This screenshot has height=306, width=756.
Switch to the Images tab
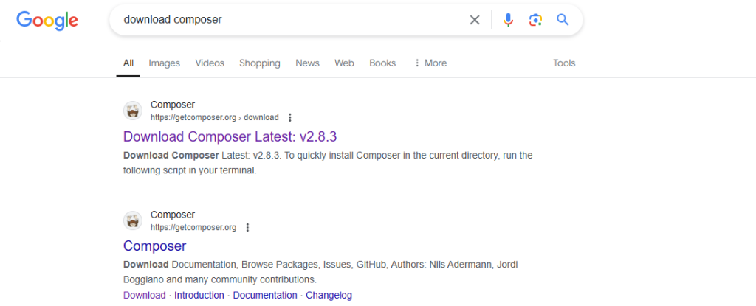click(164, 63)
